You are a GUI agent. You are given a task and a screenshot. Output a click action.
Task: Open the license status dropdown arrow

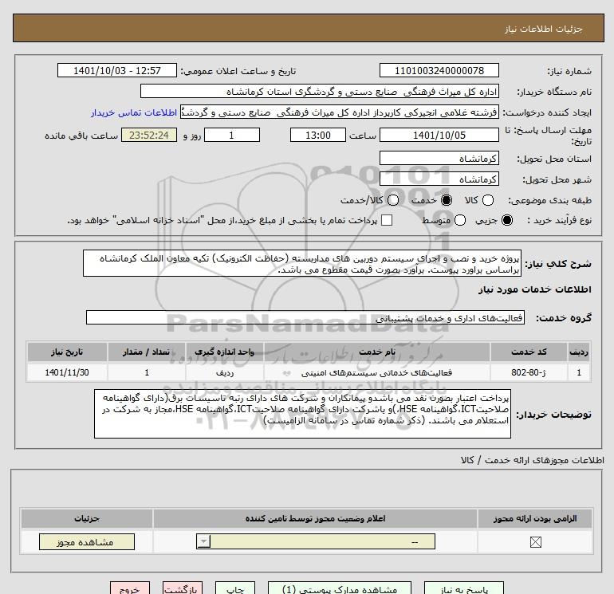click(203, 542)
